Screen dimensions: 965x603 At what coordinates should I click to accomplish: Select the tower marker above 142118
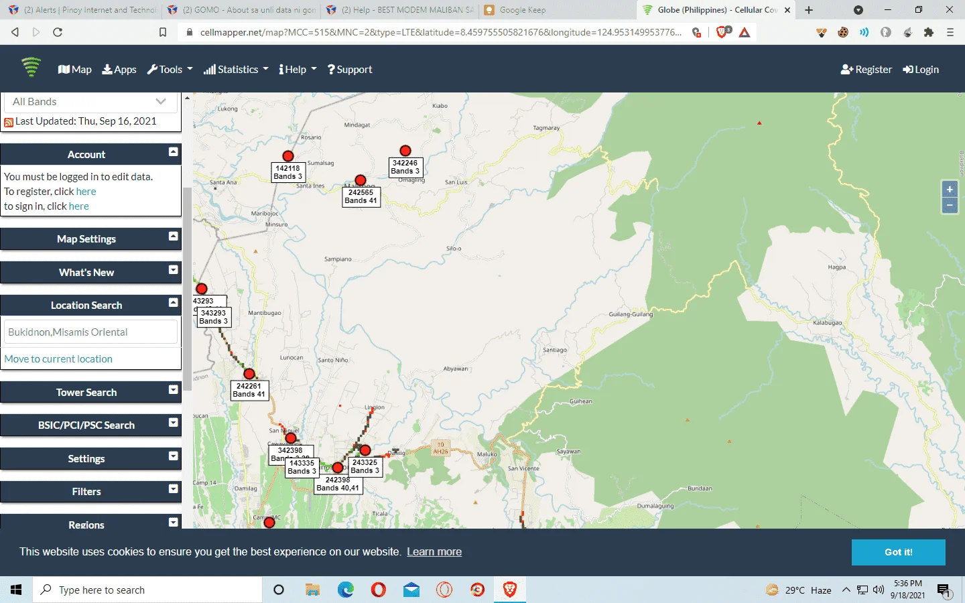click(288, 156)
